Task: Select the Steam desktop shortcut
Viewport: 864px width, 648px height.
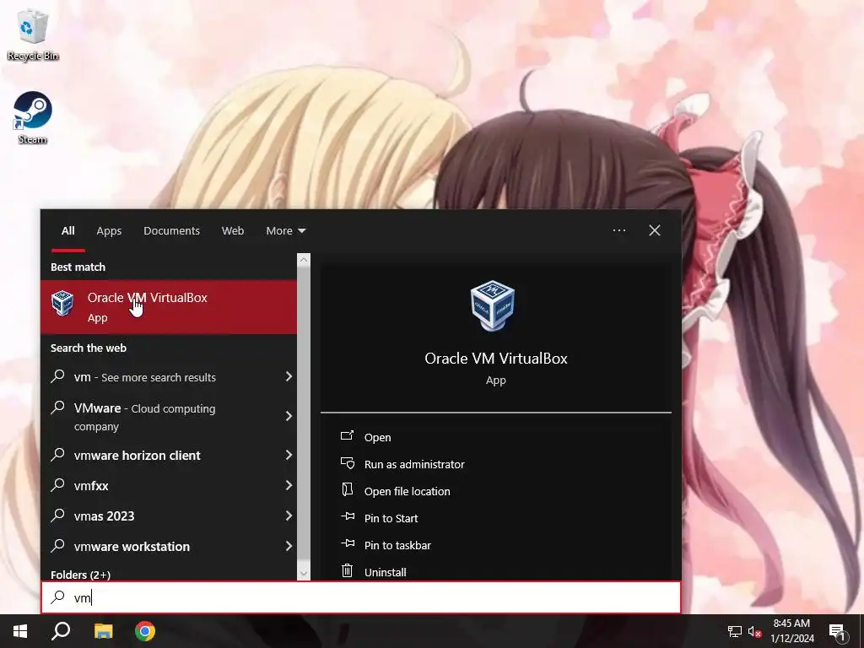Action: [33, 118]
